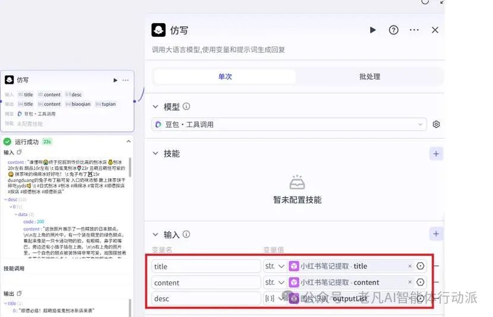
Task: Open variable picker for title row
Action: click(421, 266)
